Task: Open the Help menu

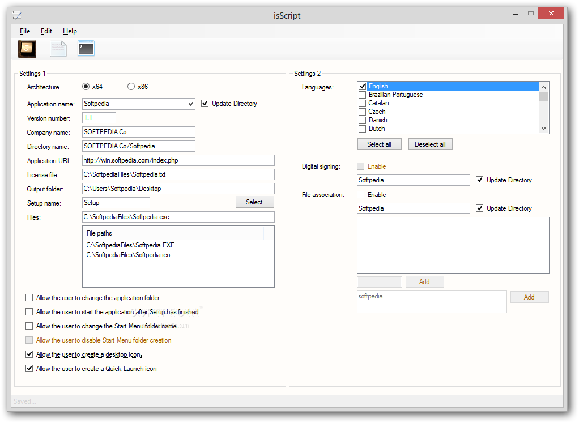Action: [70, 31]
